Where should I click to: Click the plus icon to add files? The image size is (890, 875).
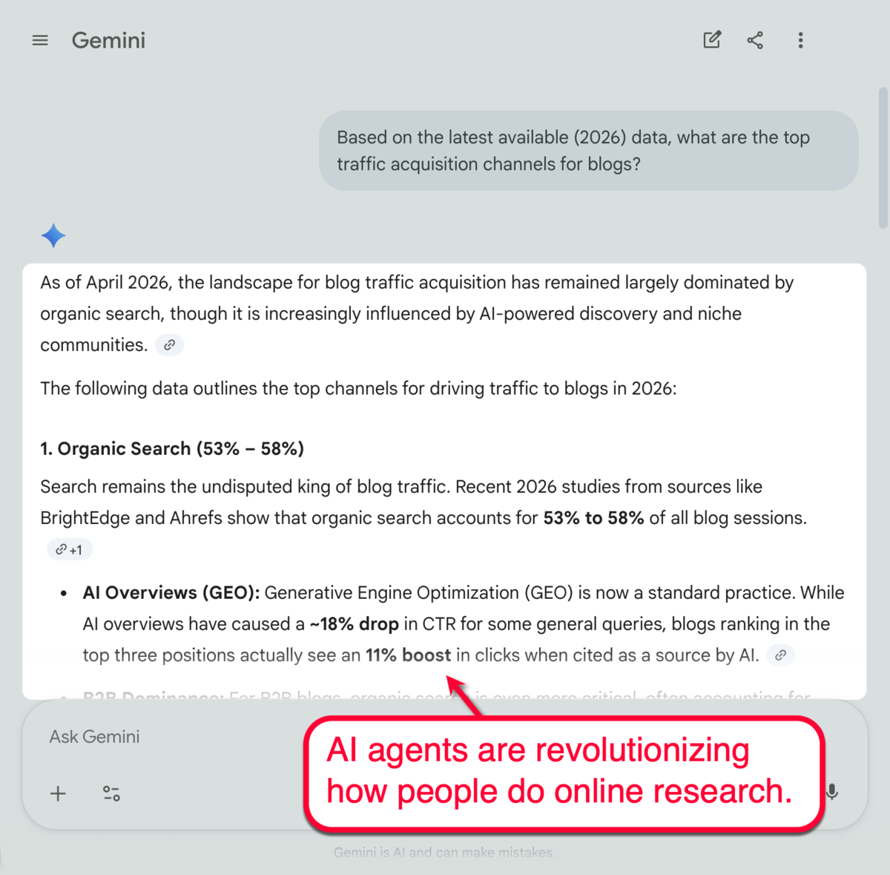[x=58, y=793]
